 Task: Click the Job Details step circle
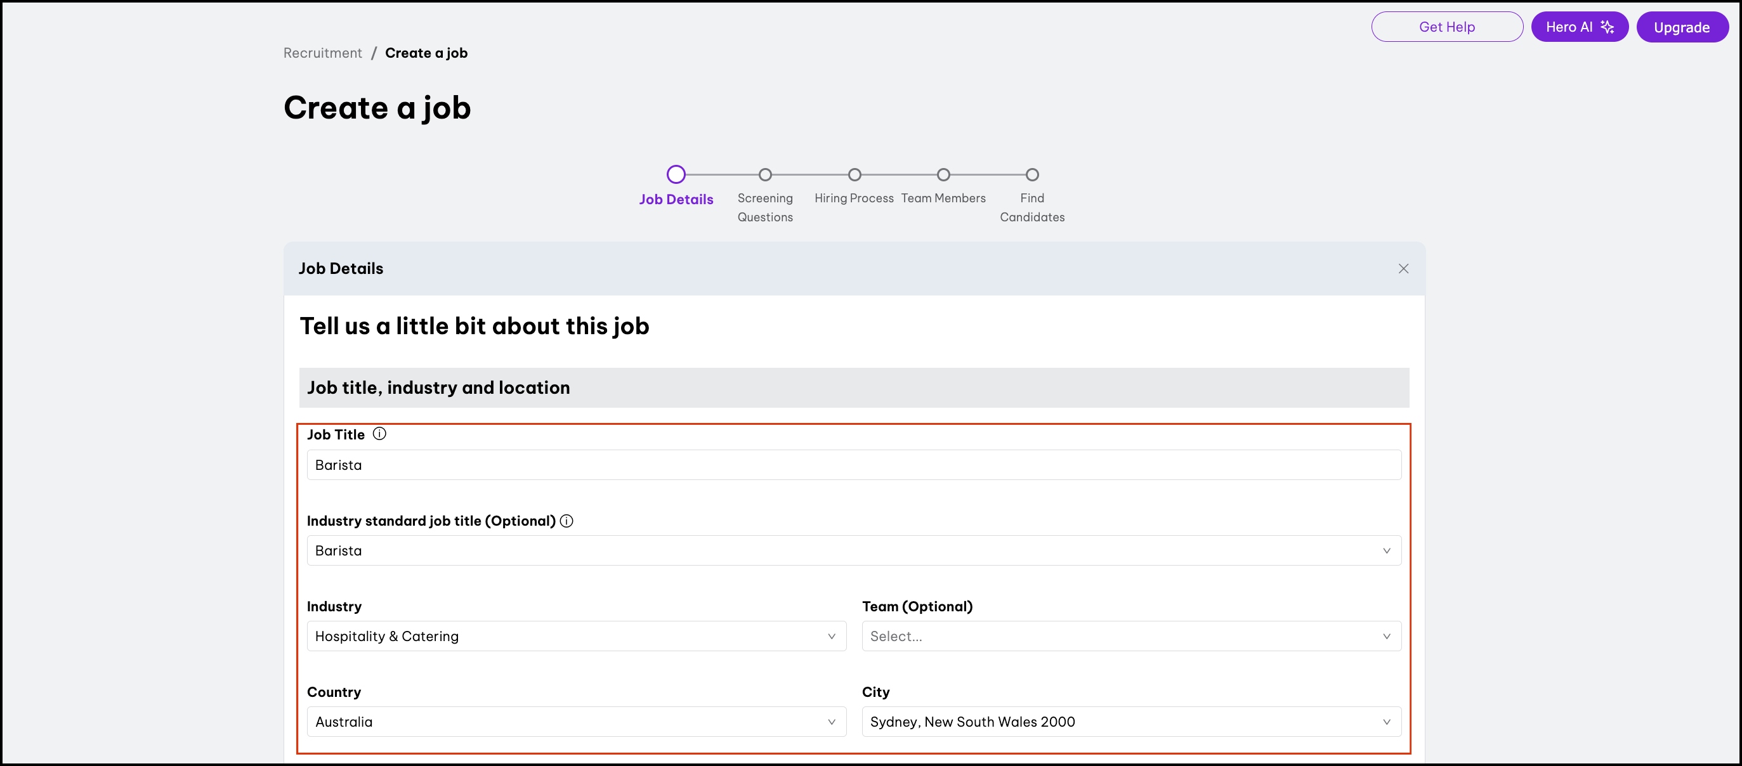(676, 174)
